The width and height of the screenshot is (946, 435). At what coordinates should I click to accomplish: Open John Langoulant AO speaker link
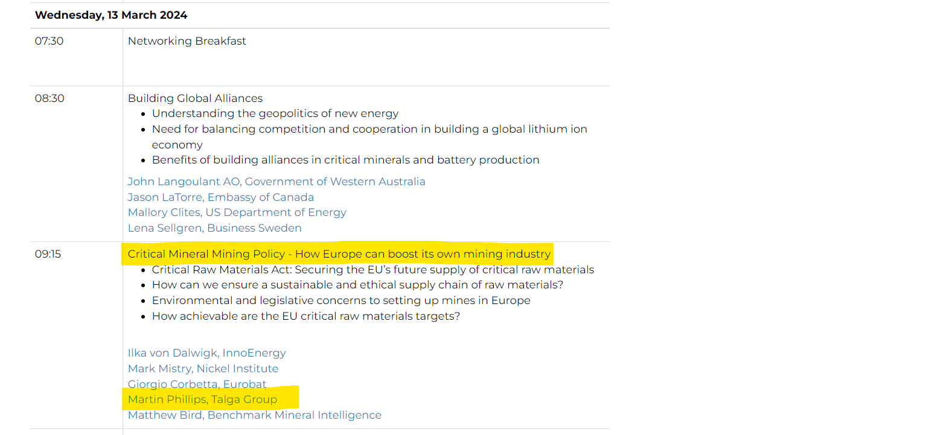pos(276,182)
